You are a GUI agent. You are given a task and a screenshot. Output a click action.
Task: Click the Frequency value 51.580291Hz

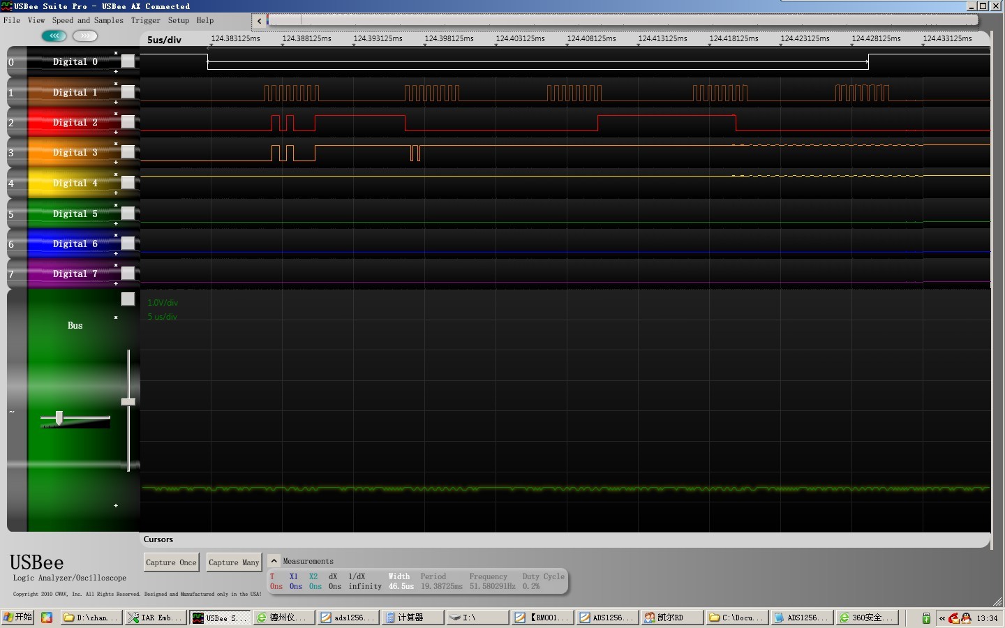click(493, 586)
